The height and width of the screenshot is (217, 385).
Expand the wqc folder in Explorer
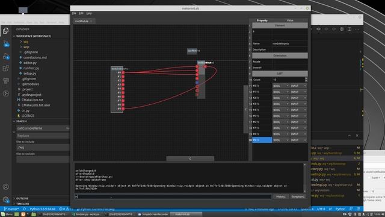pyautogui.click(x=26, y=47)
